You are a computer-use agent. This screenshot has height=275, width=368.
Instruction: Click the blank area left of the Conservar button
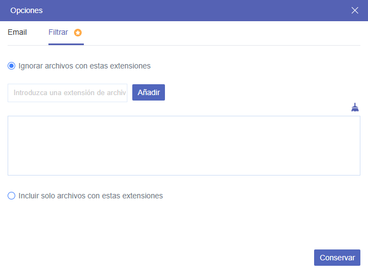coord(163,258)
